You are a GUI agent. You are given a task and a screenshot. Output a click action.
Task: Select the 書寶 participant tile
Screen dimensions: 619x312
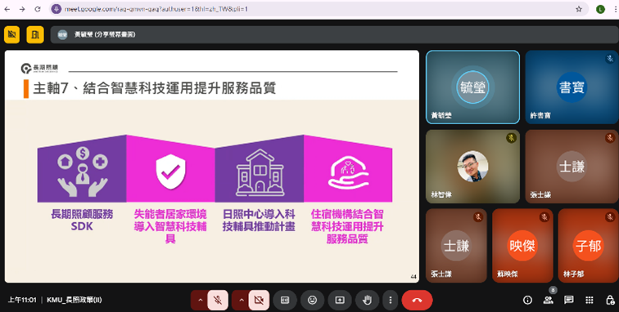572,87
